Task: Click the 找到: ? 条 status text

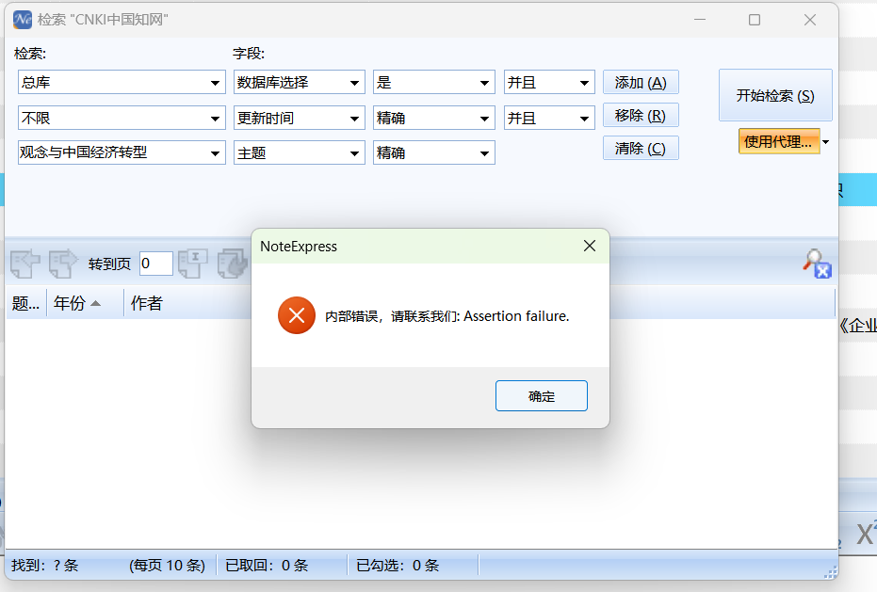Action: [x=45, y=565]
